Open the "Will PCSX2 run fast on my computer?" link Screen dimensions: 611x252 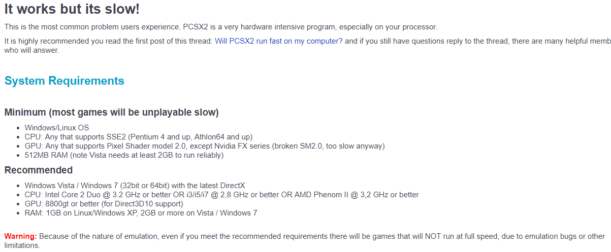pyautogui.click(x=278, y=41)
